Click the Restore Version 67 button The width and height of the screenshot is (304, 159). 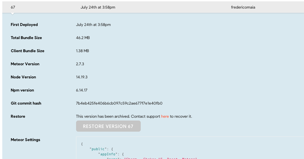pyautogui.click(x=108, y=126)
